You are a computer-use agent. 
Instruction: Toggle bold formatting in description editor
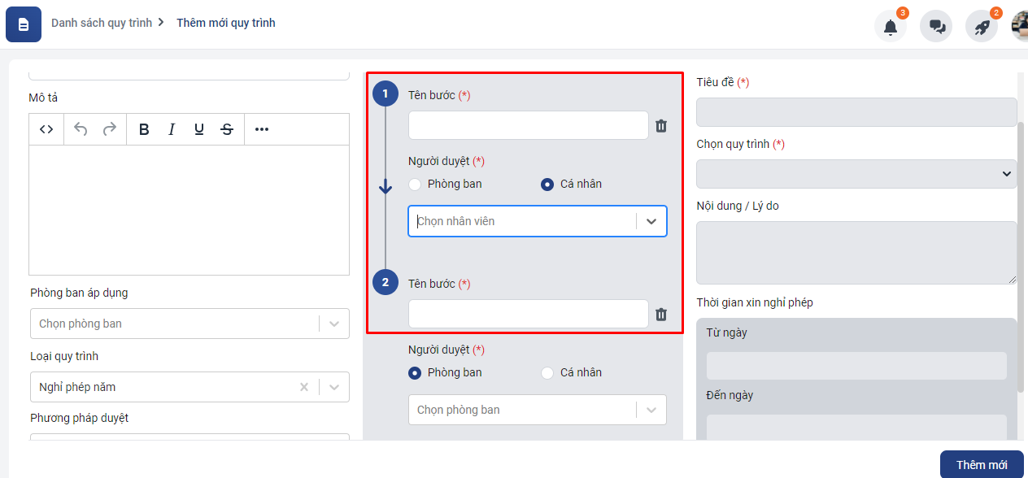point(144,129)
